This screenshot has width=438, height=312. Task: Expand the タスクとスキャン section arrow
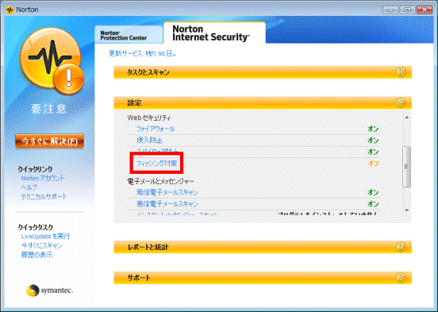pos(401,72)
